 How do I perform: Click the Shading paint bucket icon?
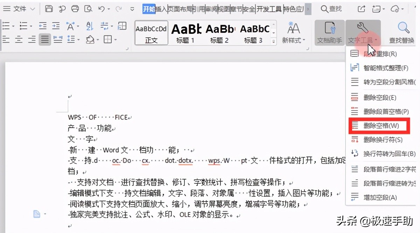coord(90,39)
